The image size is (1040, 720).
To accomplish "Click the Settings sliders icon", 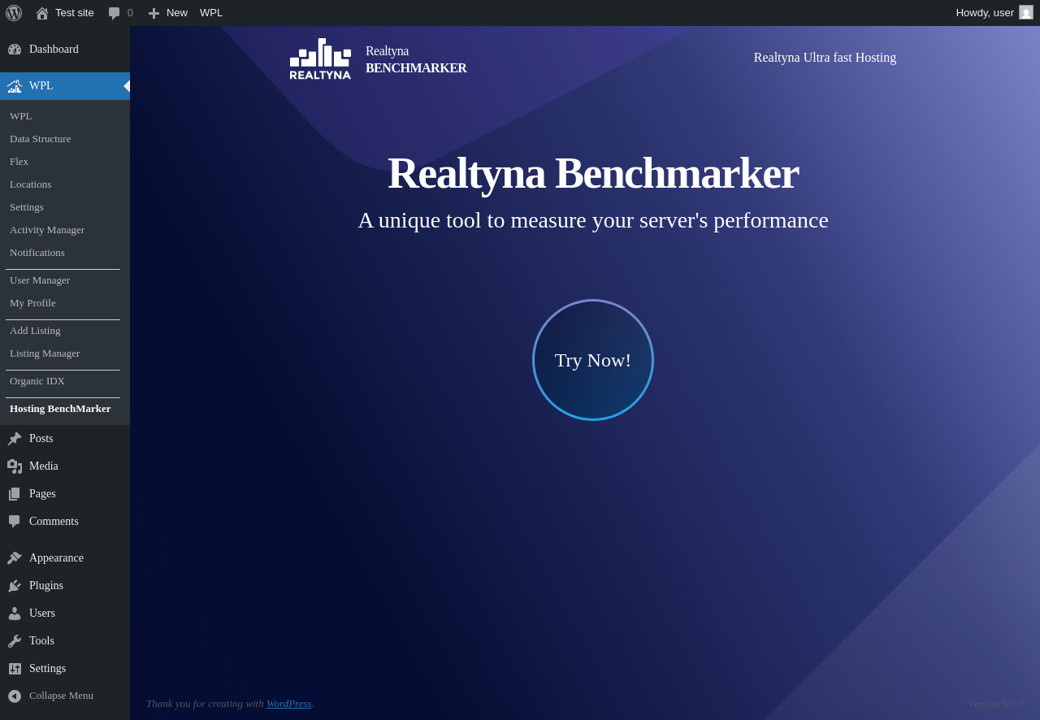I will click(15, 669).
